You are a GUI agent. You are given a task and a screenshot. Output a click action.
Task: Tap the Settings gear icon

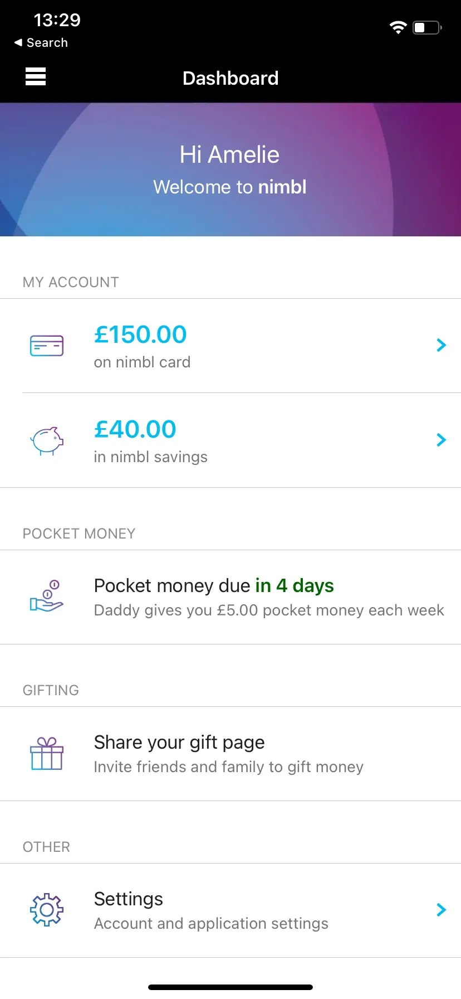47,910
